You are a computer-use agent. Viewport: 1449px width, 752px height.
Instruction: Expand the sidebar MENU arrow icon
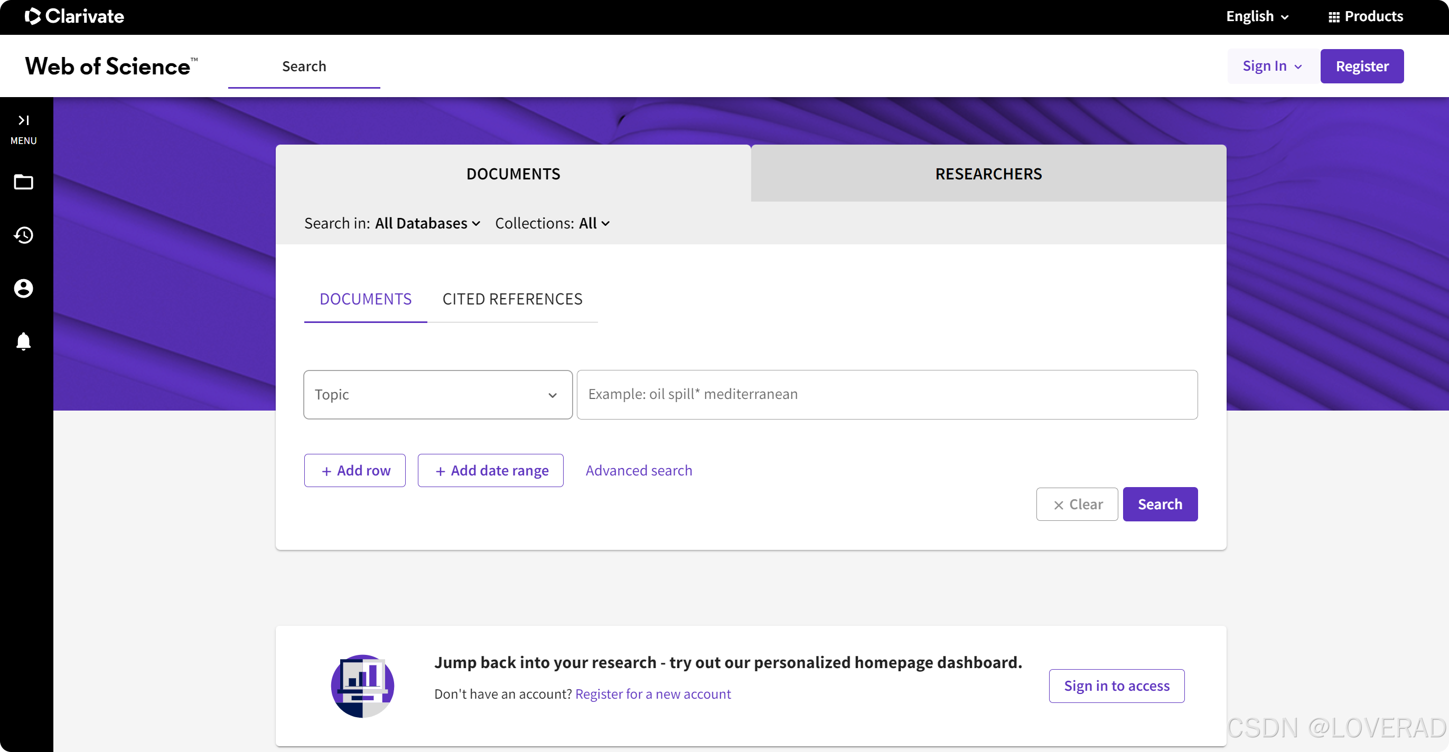(x=24, y=120)
